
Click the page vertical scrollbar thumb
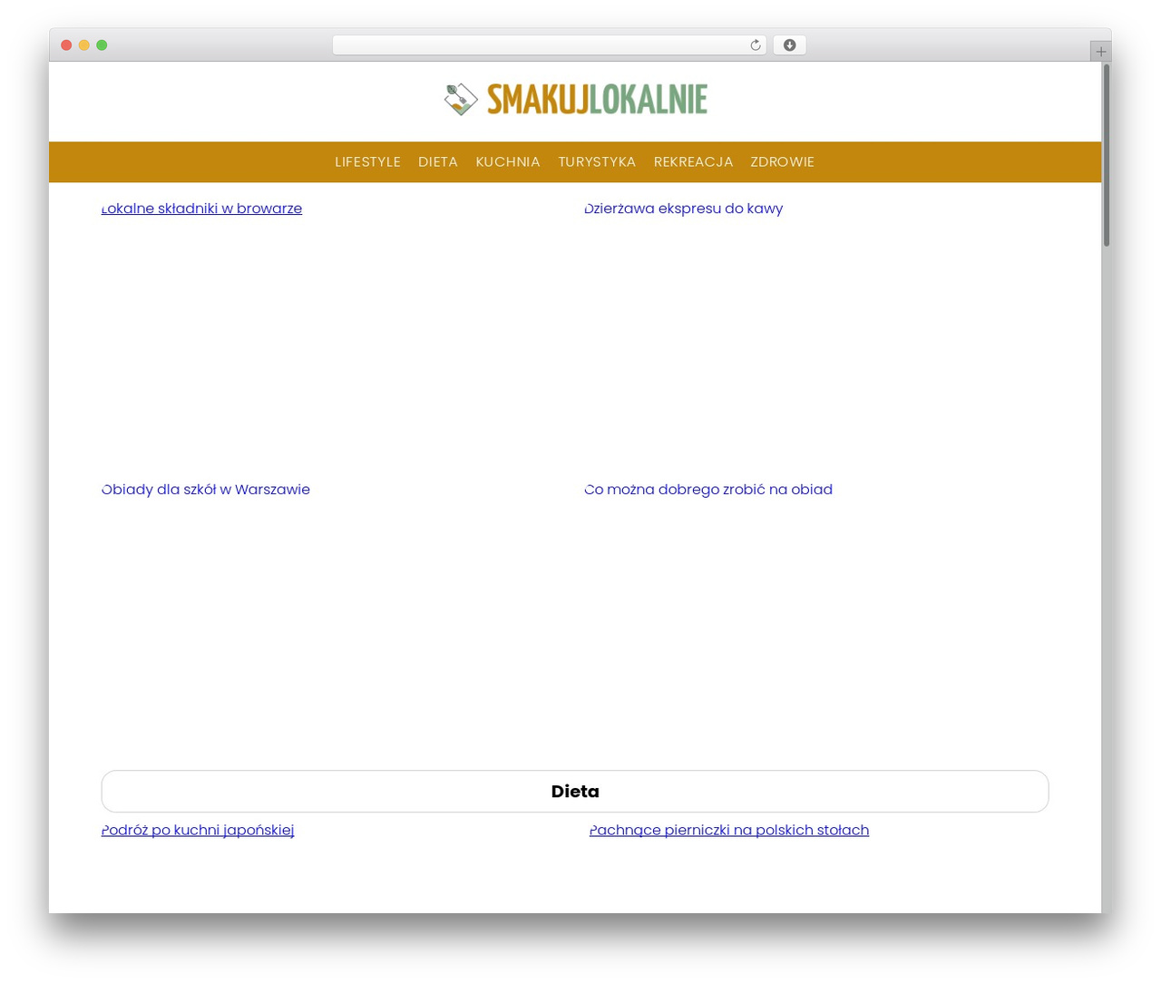click(1107, 154)
